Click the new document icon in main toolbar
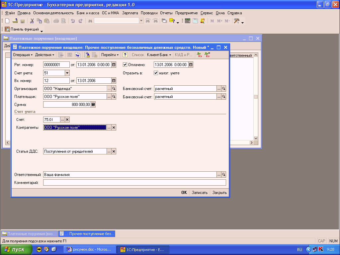 [7, 21]
